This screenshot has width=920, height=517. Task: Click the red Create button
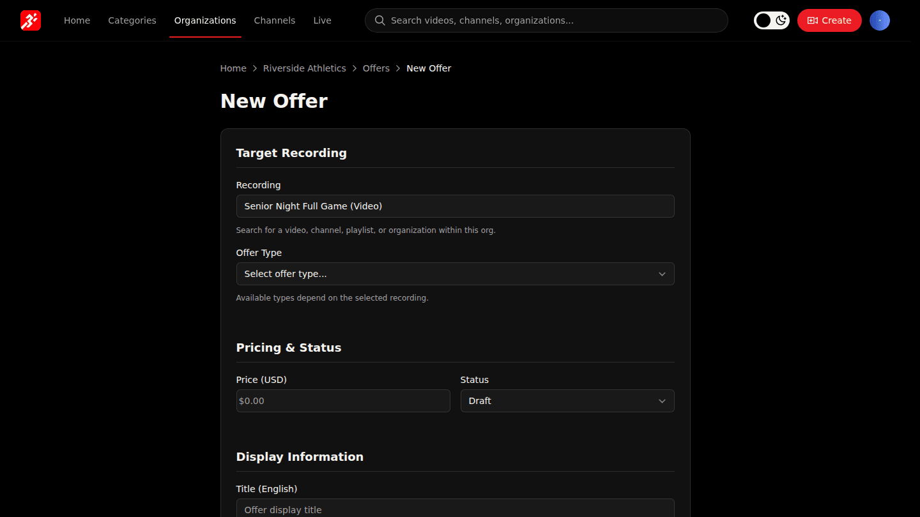point(829,20)
